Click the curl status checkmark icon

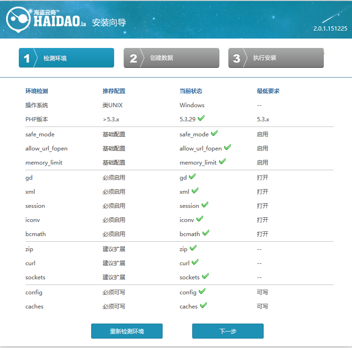point(195,262)
